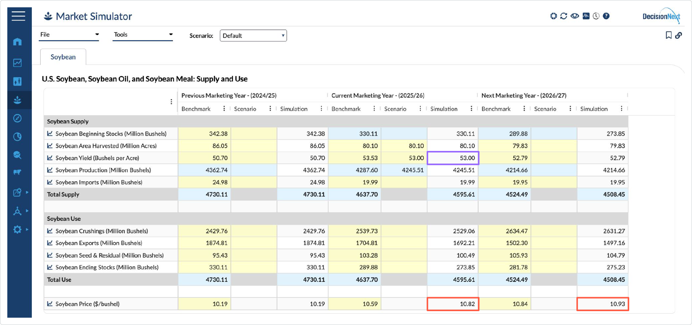This screenshot has width=692, height=325.
Task: Open options for 2025/26 Simulation column
Action: tap(471, 109)
